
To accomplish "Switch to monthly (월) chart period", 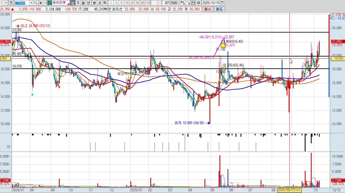I will [83, 3].
